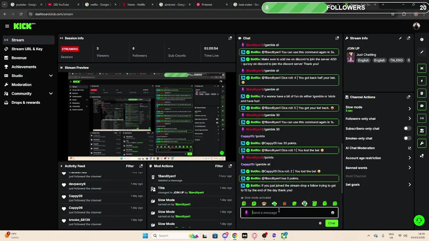Open the Achievements page

(28, 67)
